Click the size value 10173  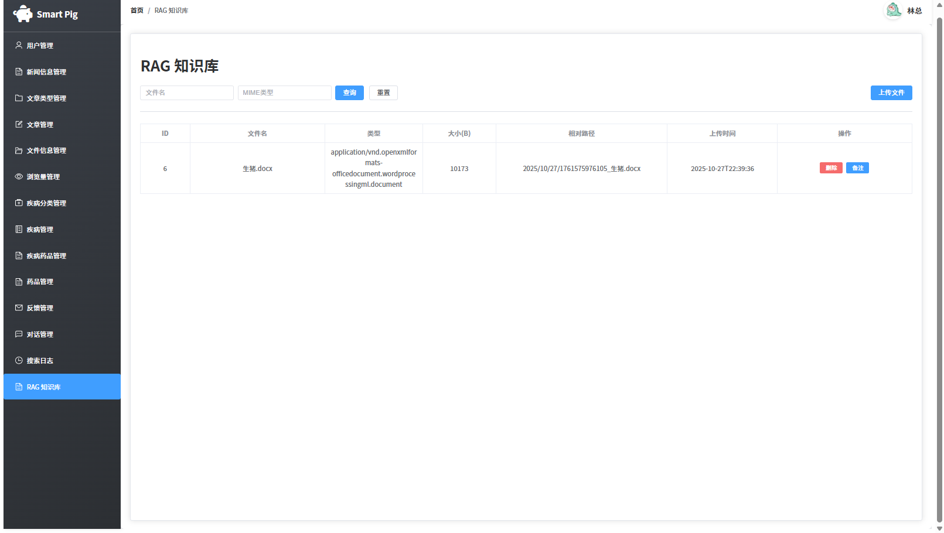click(x=459, y=169)
